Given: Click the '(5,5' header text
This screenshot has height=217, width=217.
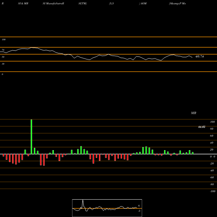Looking at the screenshot, I should pyautogui.click(x=112, y=3).
